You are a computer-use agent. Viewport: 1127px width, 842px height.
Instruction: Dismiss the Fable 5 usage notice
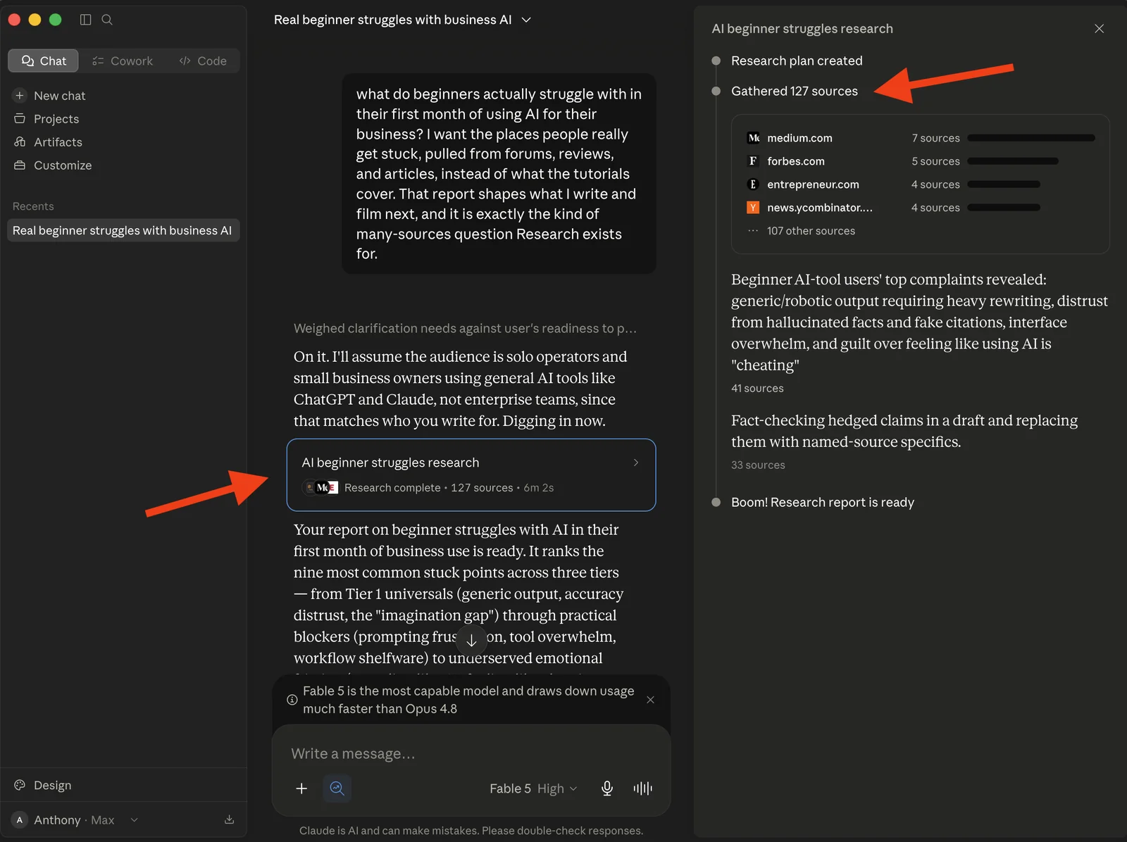click(650, 700)
